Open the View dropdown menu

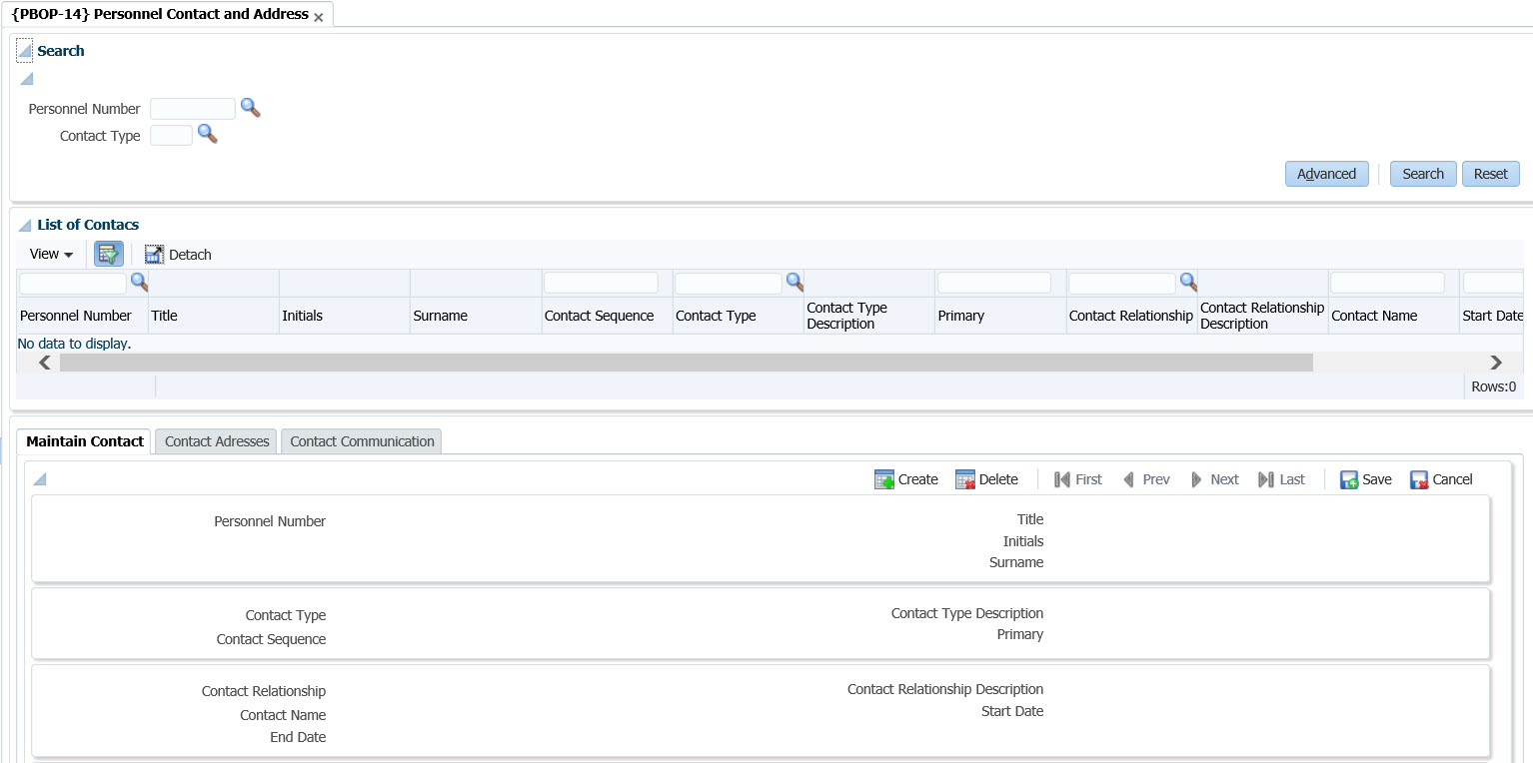click(51, 255)
